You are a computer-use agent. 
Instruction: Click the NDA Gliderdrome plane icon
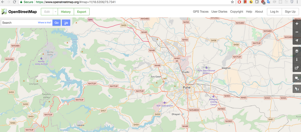[x=165, y=102]
